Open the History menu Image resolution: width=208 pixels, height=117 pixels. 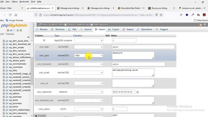pyautogui.click(x=15, y=2)
